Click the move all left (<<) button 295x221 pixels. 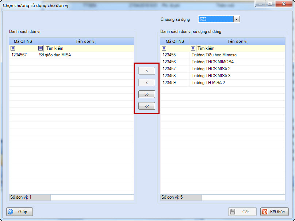[x=147, y=106]
